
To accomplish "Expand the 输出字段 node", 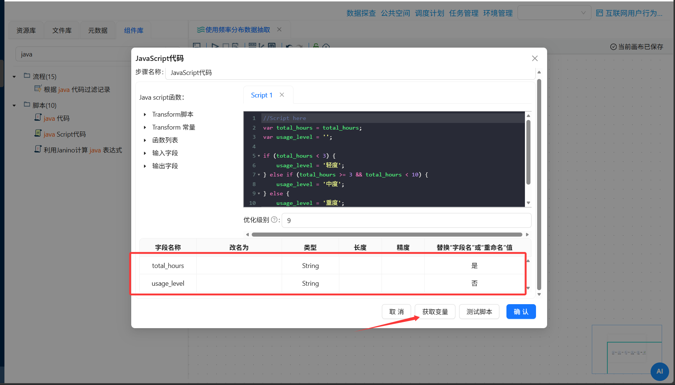I will pyautogui.click(x=145, y=166).
